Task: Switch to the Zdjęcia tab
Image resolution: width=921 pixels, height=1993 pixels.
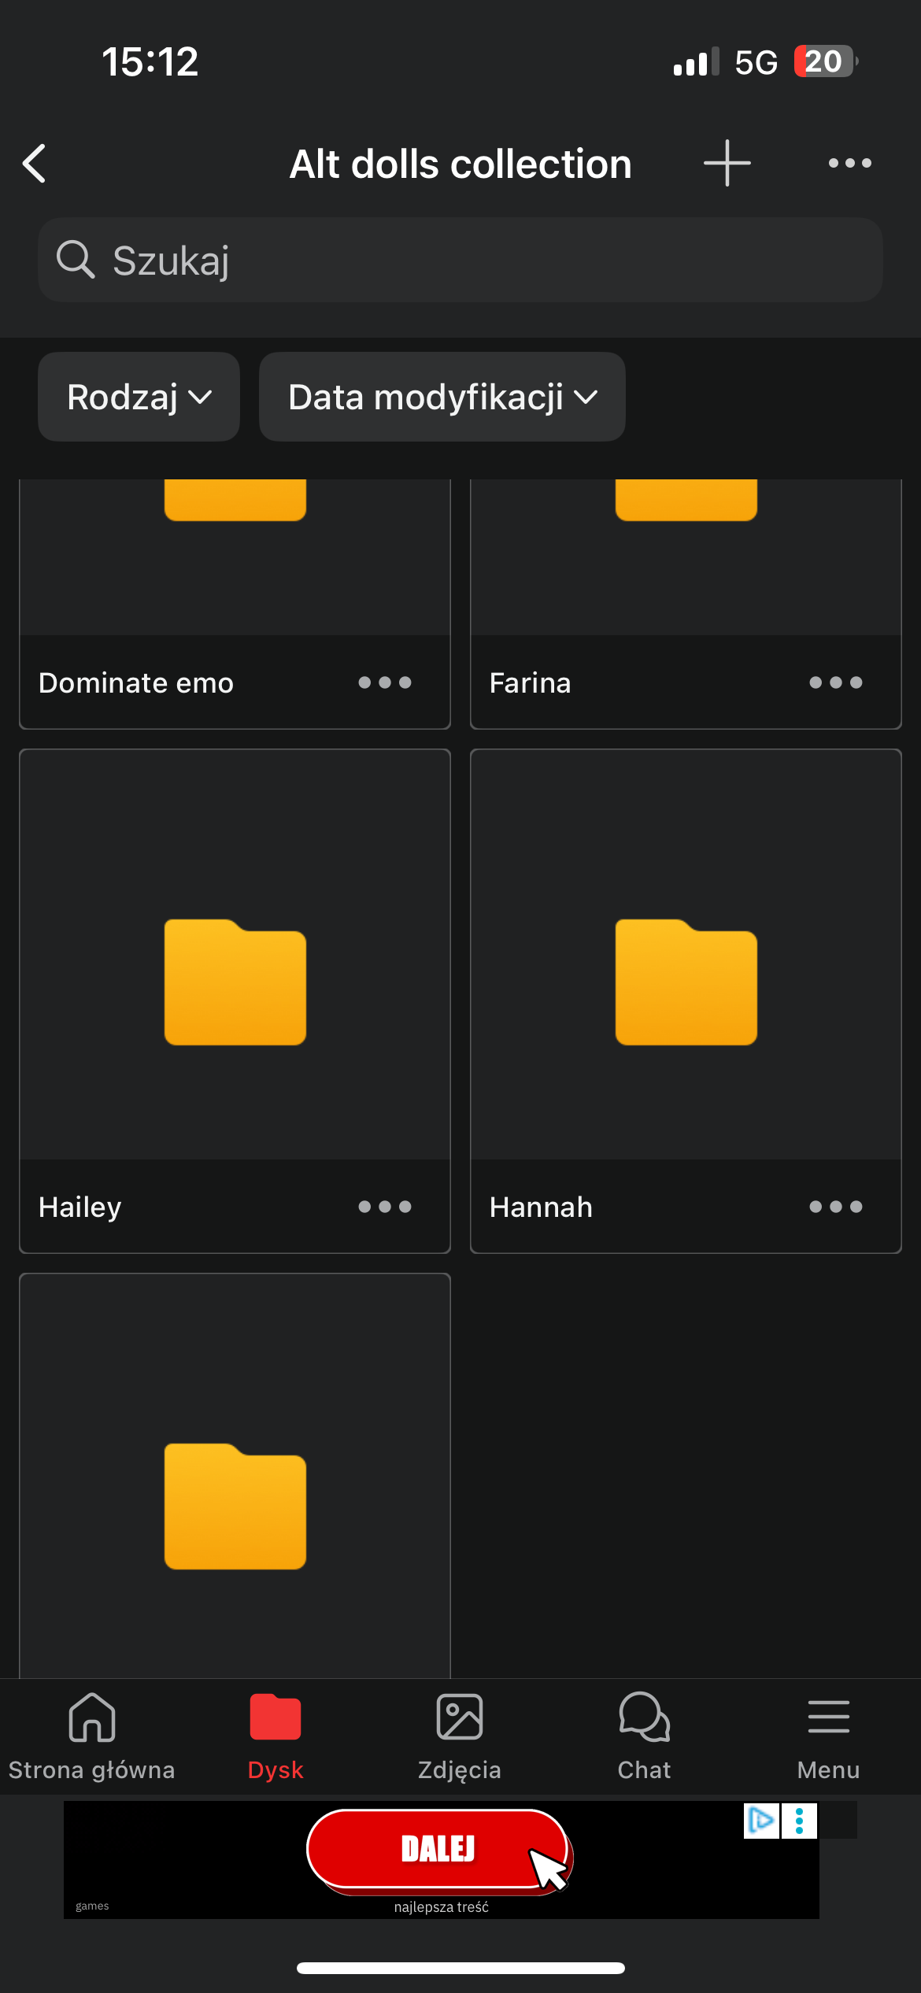Action: (460, 1737)
